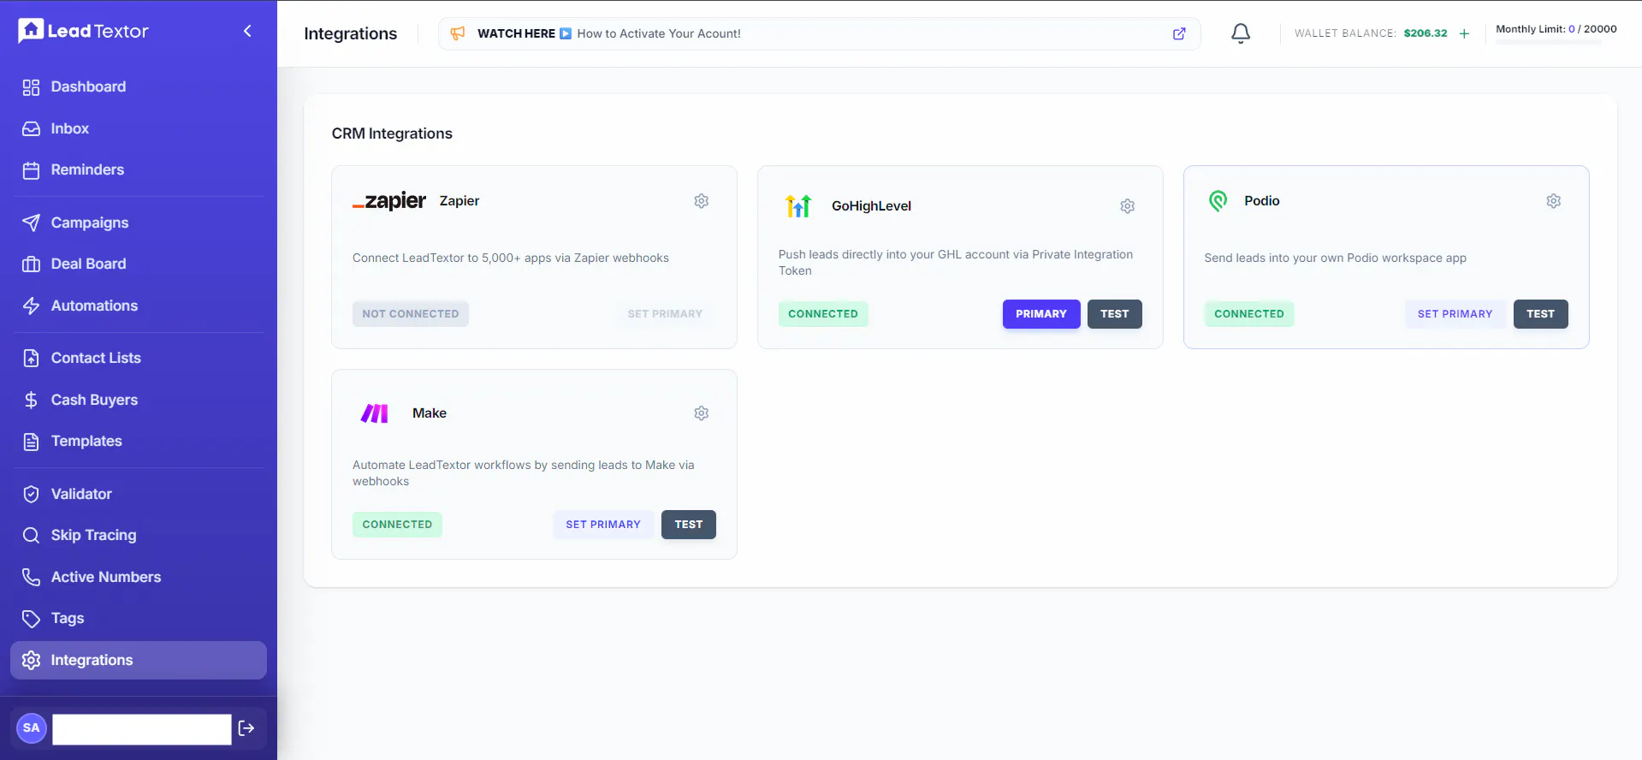The height and width of the screenshot is (760, 1642).
Task: Open the Dashboard page
Action: click(x=139, y=86)
